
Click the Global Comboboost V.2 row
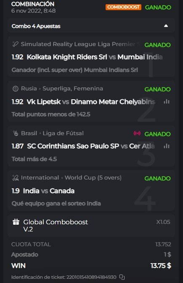(x=91, y=226)
